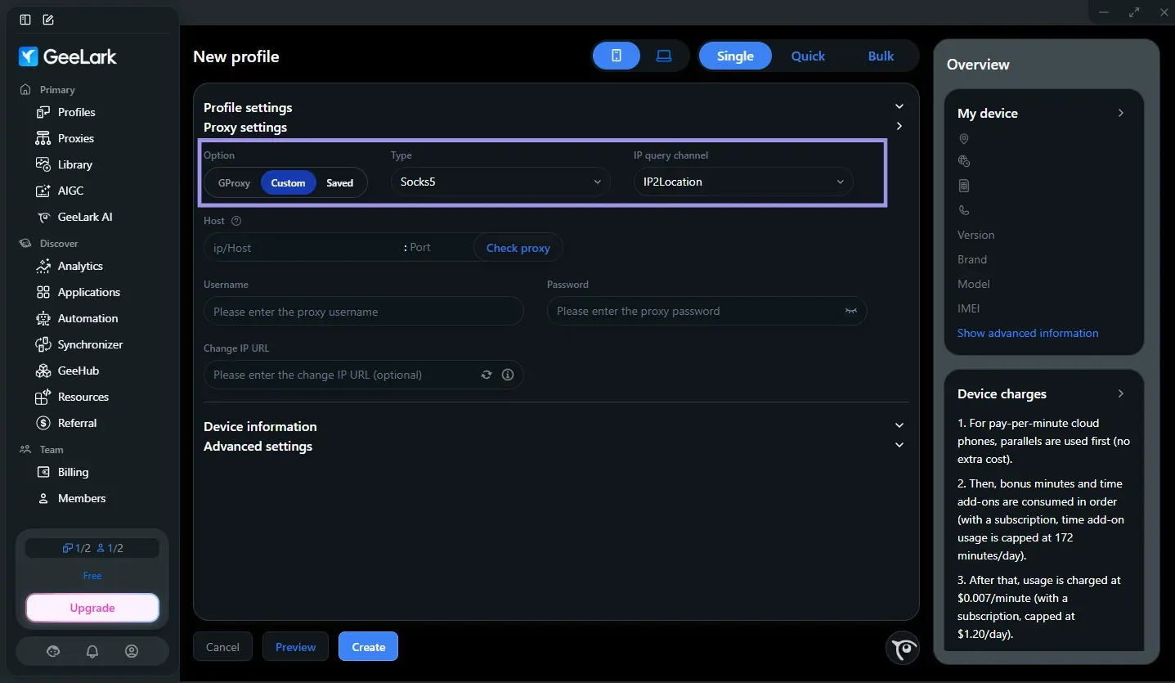This screenshot has height=683, width=1175.
Task: Switch to the Quick tab
Action: (808, 56)
